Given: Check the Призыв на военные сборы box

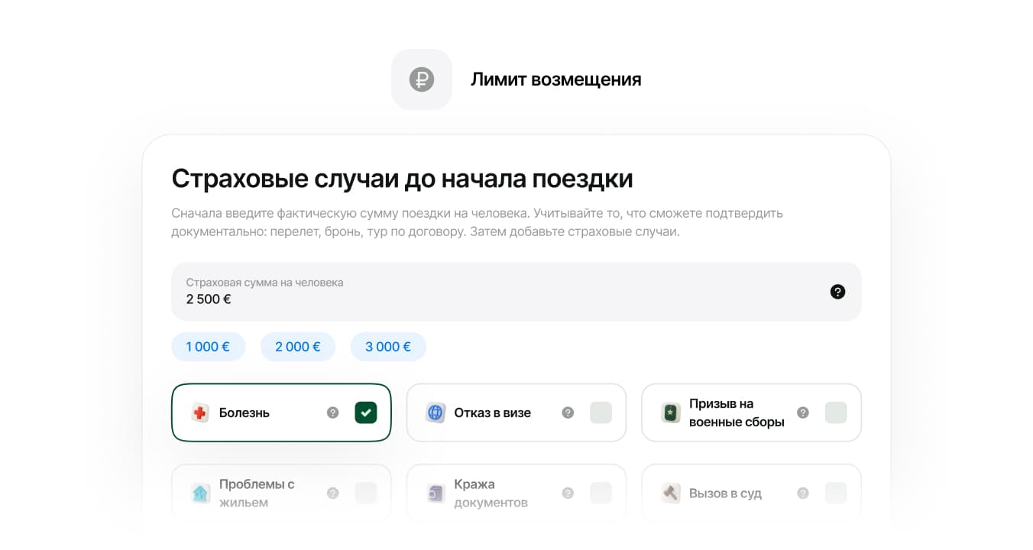Looking at the screenshot, I should tap(836, 412).
